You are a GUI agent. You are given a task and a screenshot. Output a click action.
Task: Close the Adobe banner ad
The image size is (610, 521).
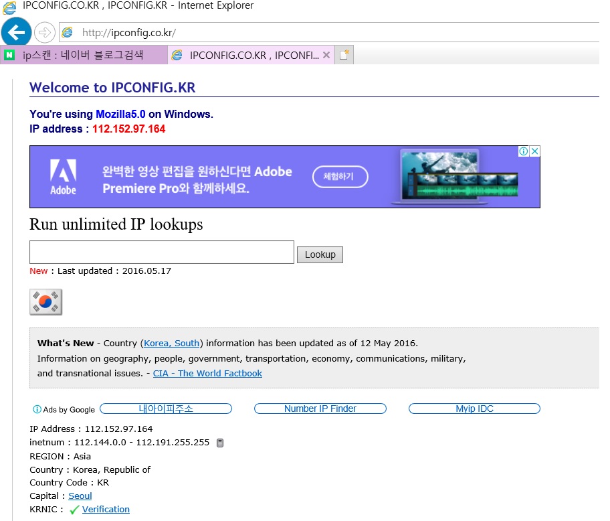tap(535, 151)
